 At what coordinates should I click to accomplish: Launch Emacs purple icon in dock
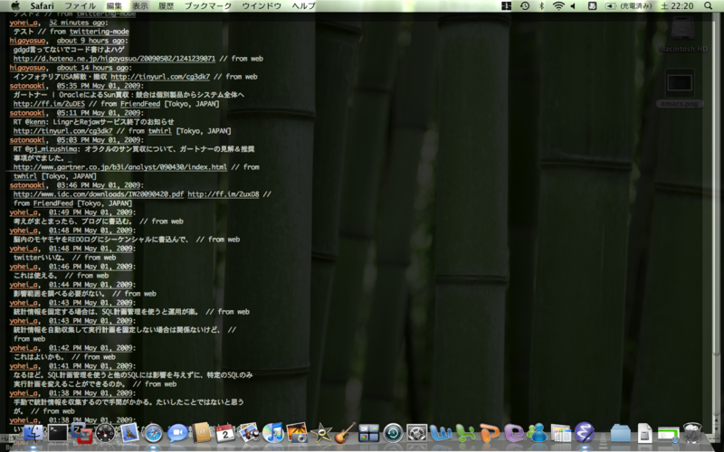coord(585,433)
